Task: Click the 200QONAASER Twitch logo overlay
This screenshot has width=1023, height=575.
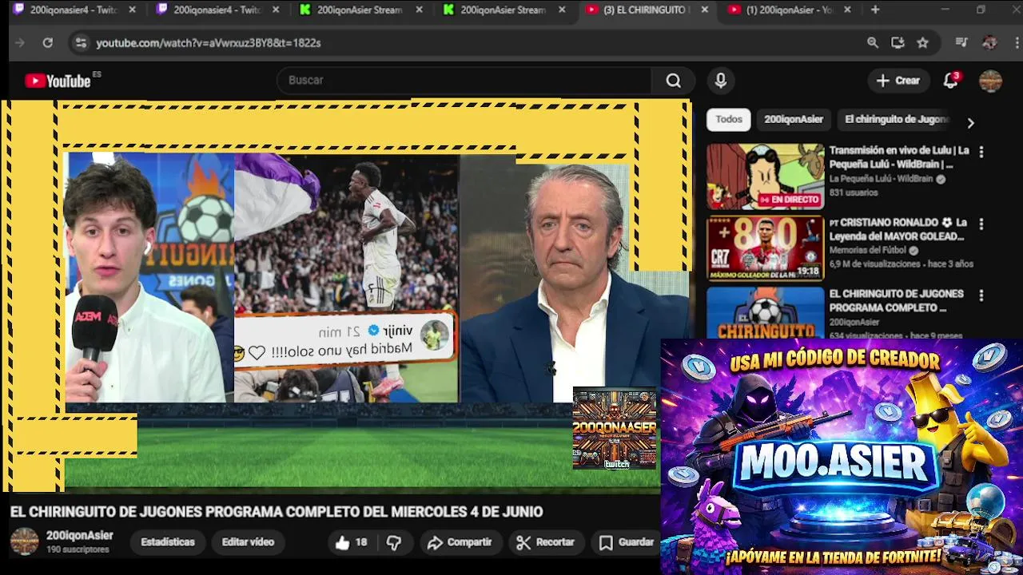Action: pos(615,428)
